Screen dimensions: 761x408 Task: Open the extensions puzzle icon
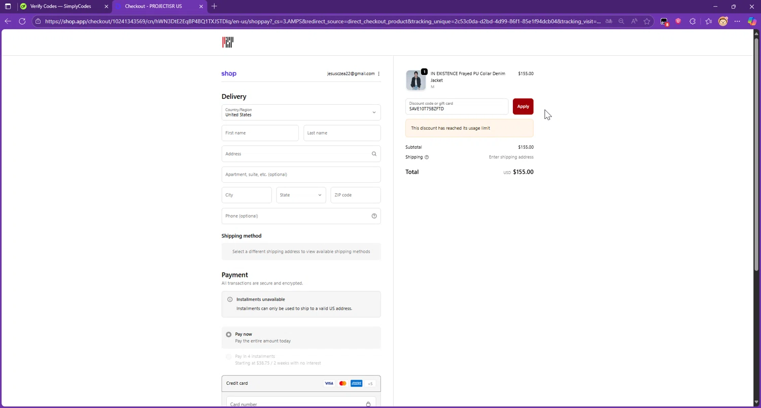[693, 21]
